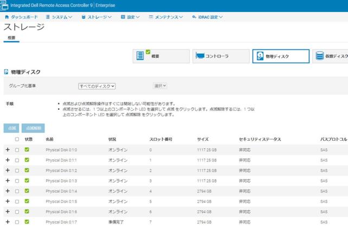Screen dimensions: 348x236
Task: Expand the Physical Disk 0:1:0 row details
Action: [x=8, y=149]
